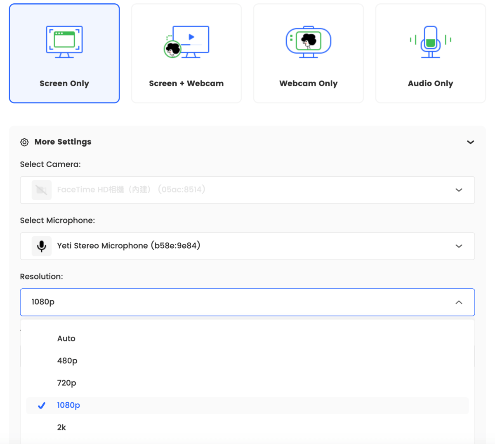
Task: Click the blue checkmark next to 1080p
Action: click(42, 406)
